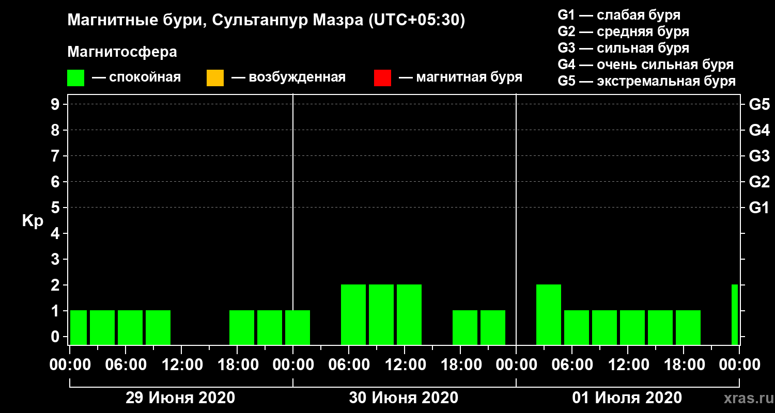Click the 30 Июня 2020 date label
The height and width of the screenshot is (413, 775).
[404, 398]
